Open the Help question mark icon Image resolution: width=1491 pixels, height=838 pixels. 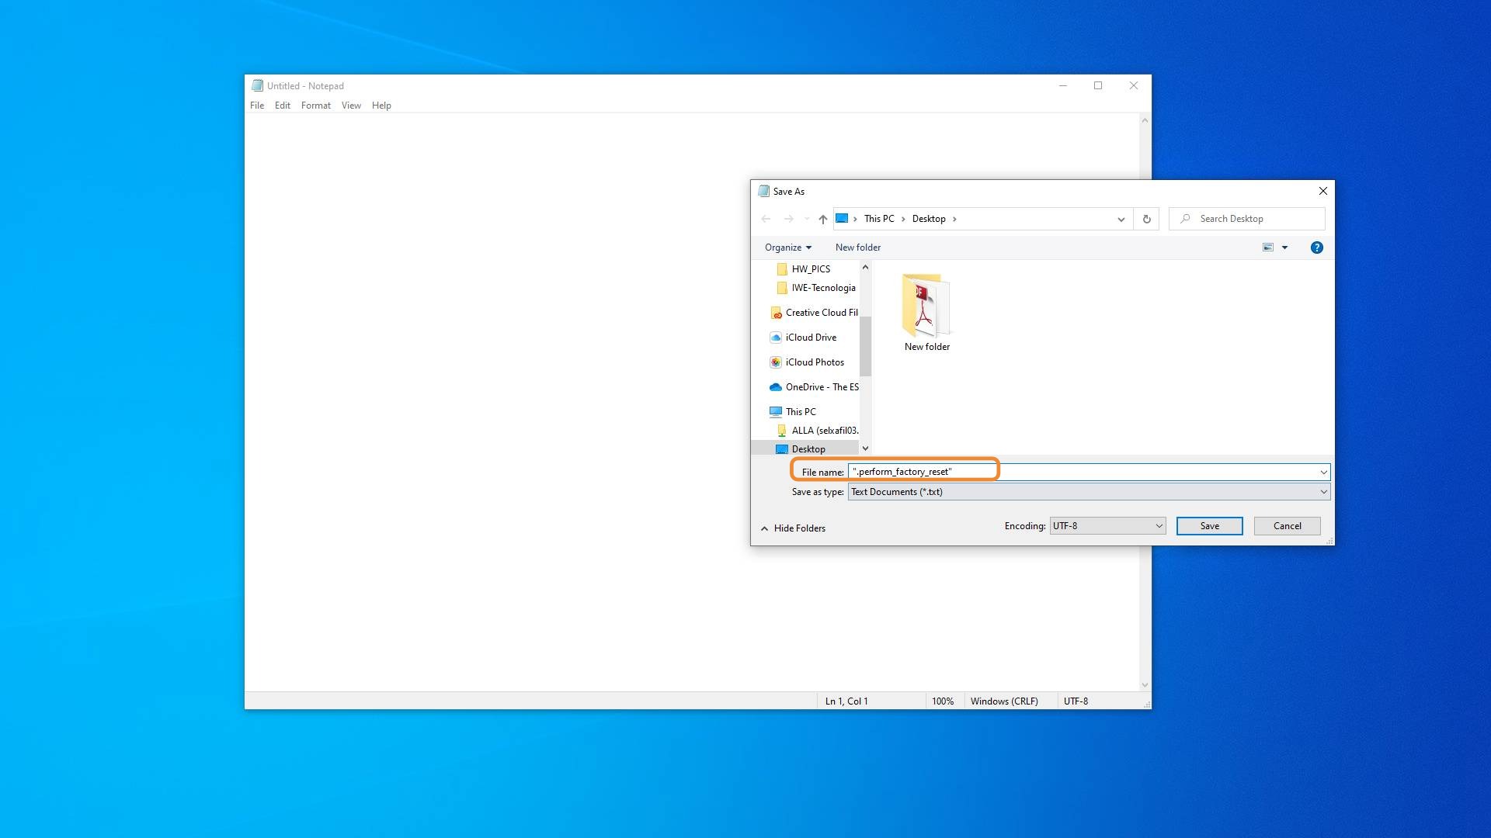[1317, 248]
